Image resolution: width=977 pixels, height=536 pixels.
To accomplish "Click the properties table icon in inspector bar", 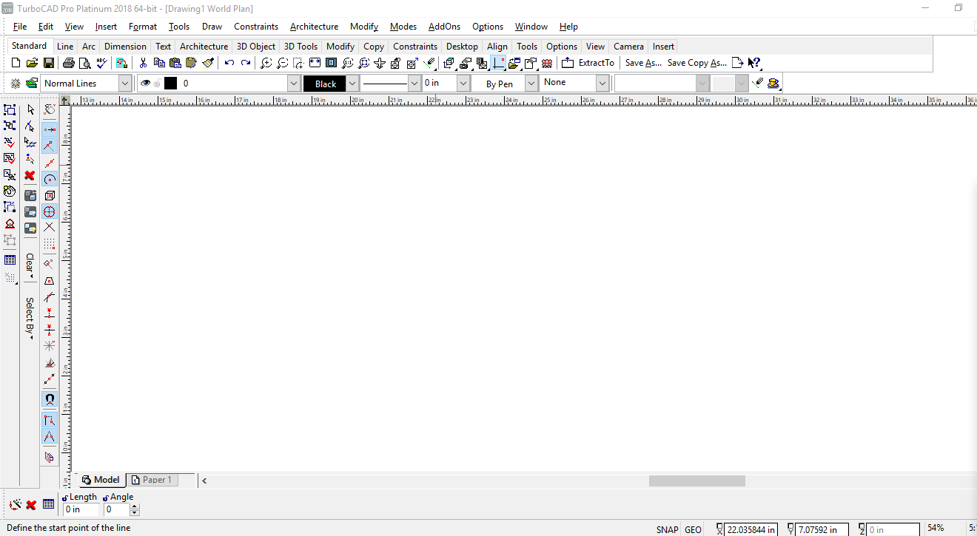I will coord(48,504).
